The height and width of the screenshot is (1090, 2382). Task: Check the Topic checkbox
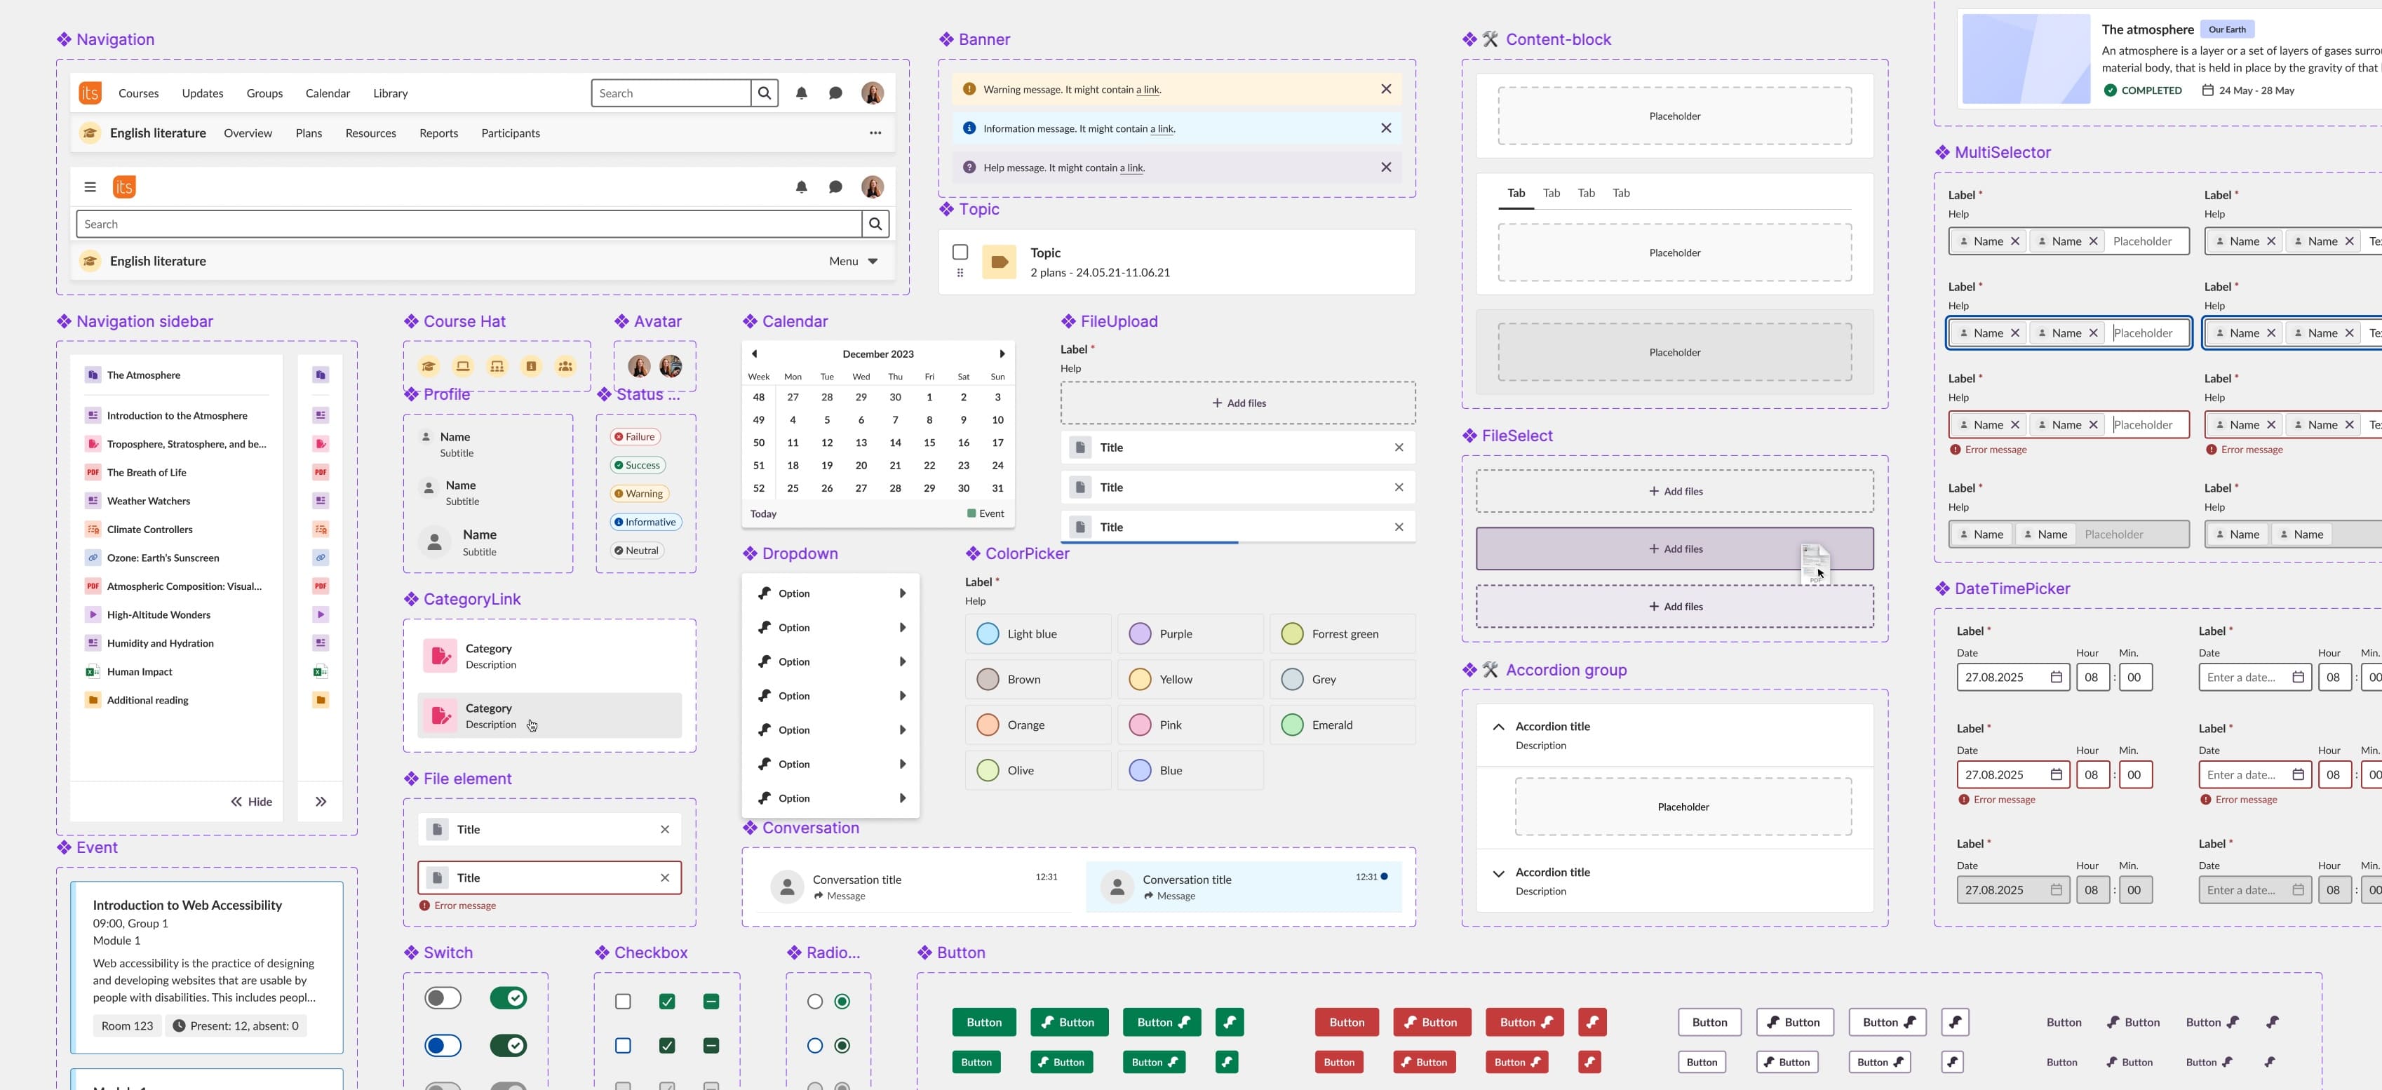[x=960, y=252]
